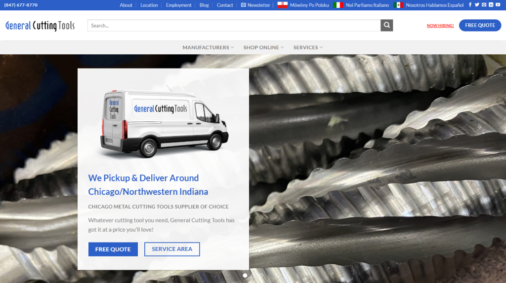
Task: Click the Nosotros Hablamos Español link
Action: 434,5
